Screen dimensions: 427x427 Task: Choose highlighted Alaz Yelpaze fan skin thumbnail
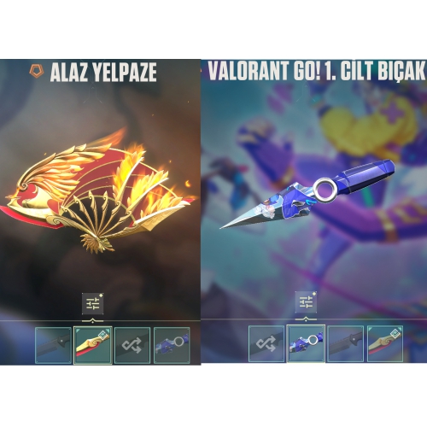(x=93, y=345)
